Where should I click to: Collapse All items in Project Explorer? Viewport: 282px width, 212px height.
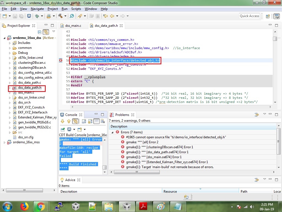click(39, 32)
